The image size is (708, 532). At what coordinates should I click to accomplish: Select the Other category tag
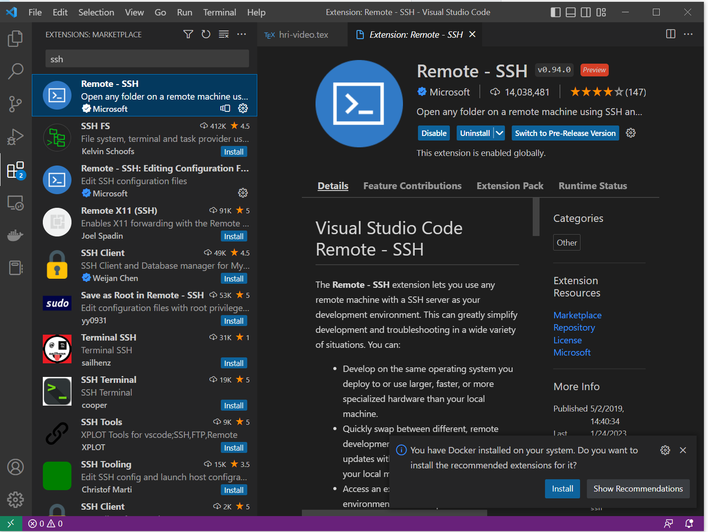567,242
